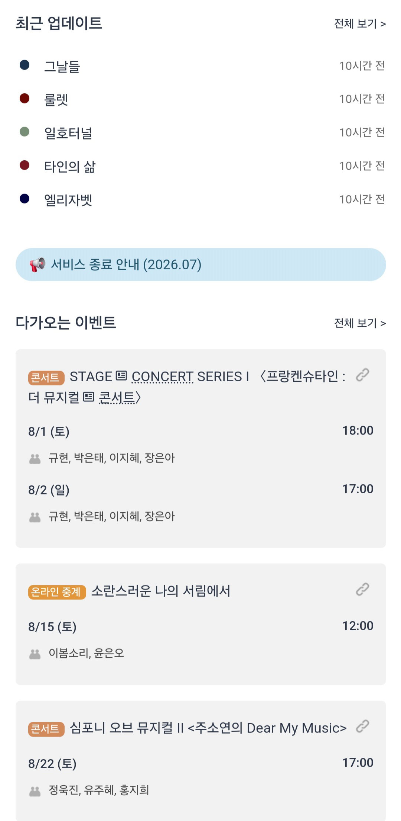Select 일호터널 in recent updates
401x821 pixels.
pyautogui.click(x=200, y=133)
